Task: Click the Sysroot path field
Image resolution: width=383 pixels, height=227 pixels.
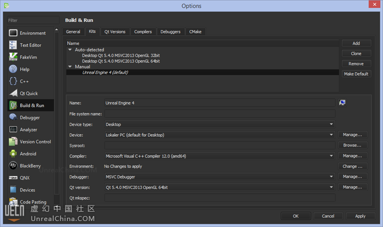Action: 219,145
